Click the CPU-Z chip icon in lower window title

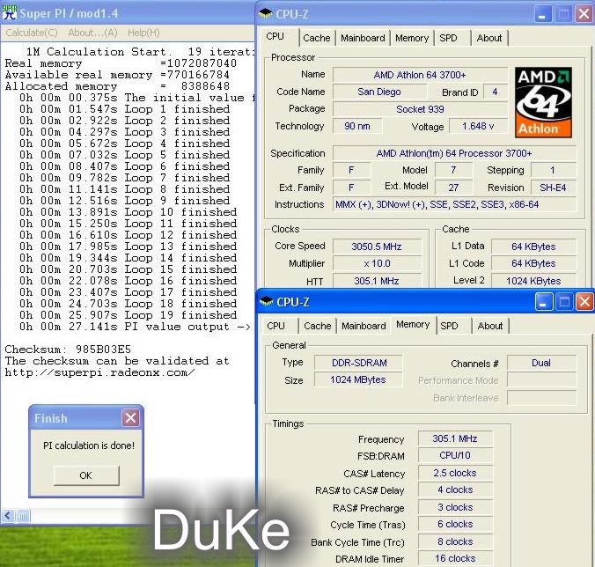click(x=267, y=302)
